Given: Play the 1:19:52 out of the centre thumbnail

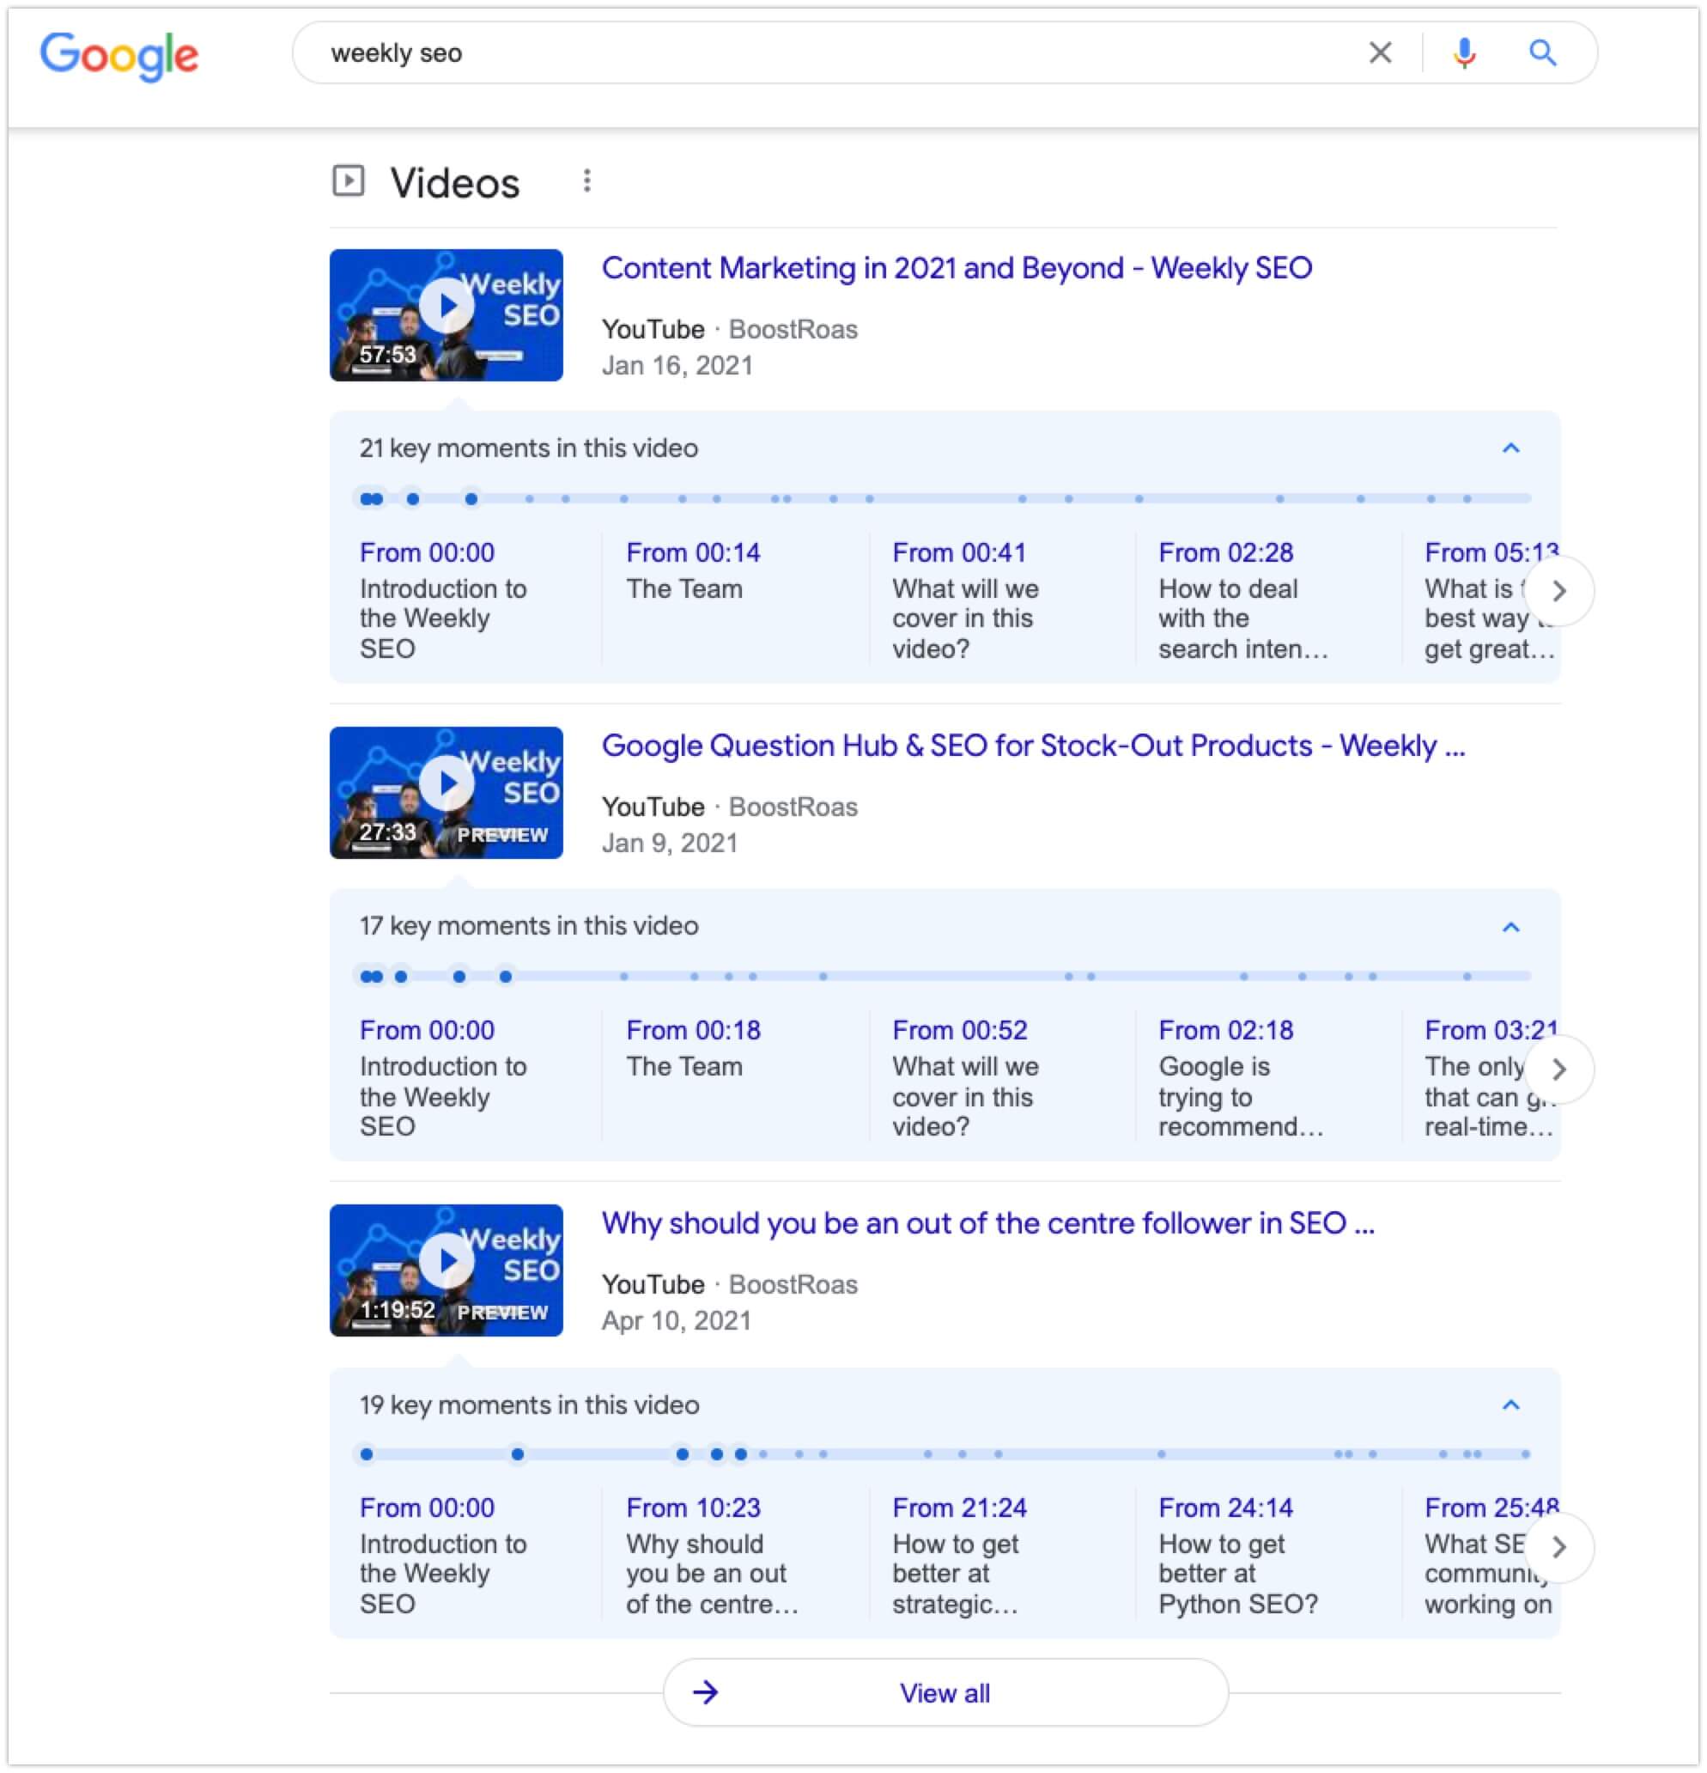Looking at the screenshot, I should 446,1270.
